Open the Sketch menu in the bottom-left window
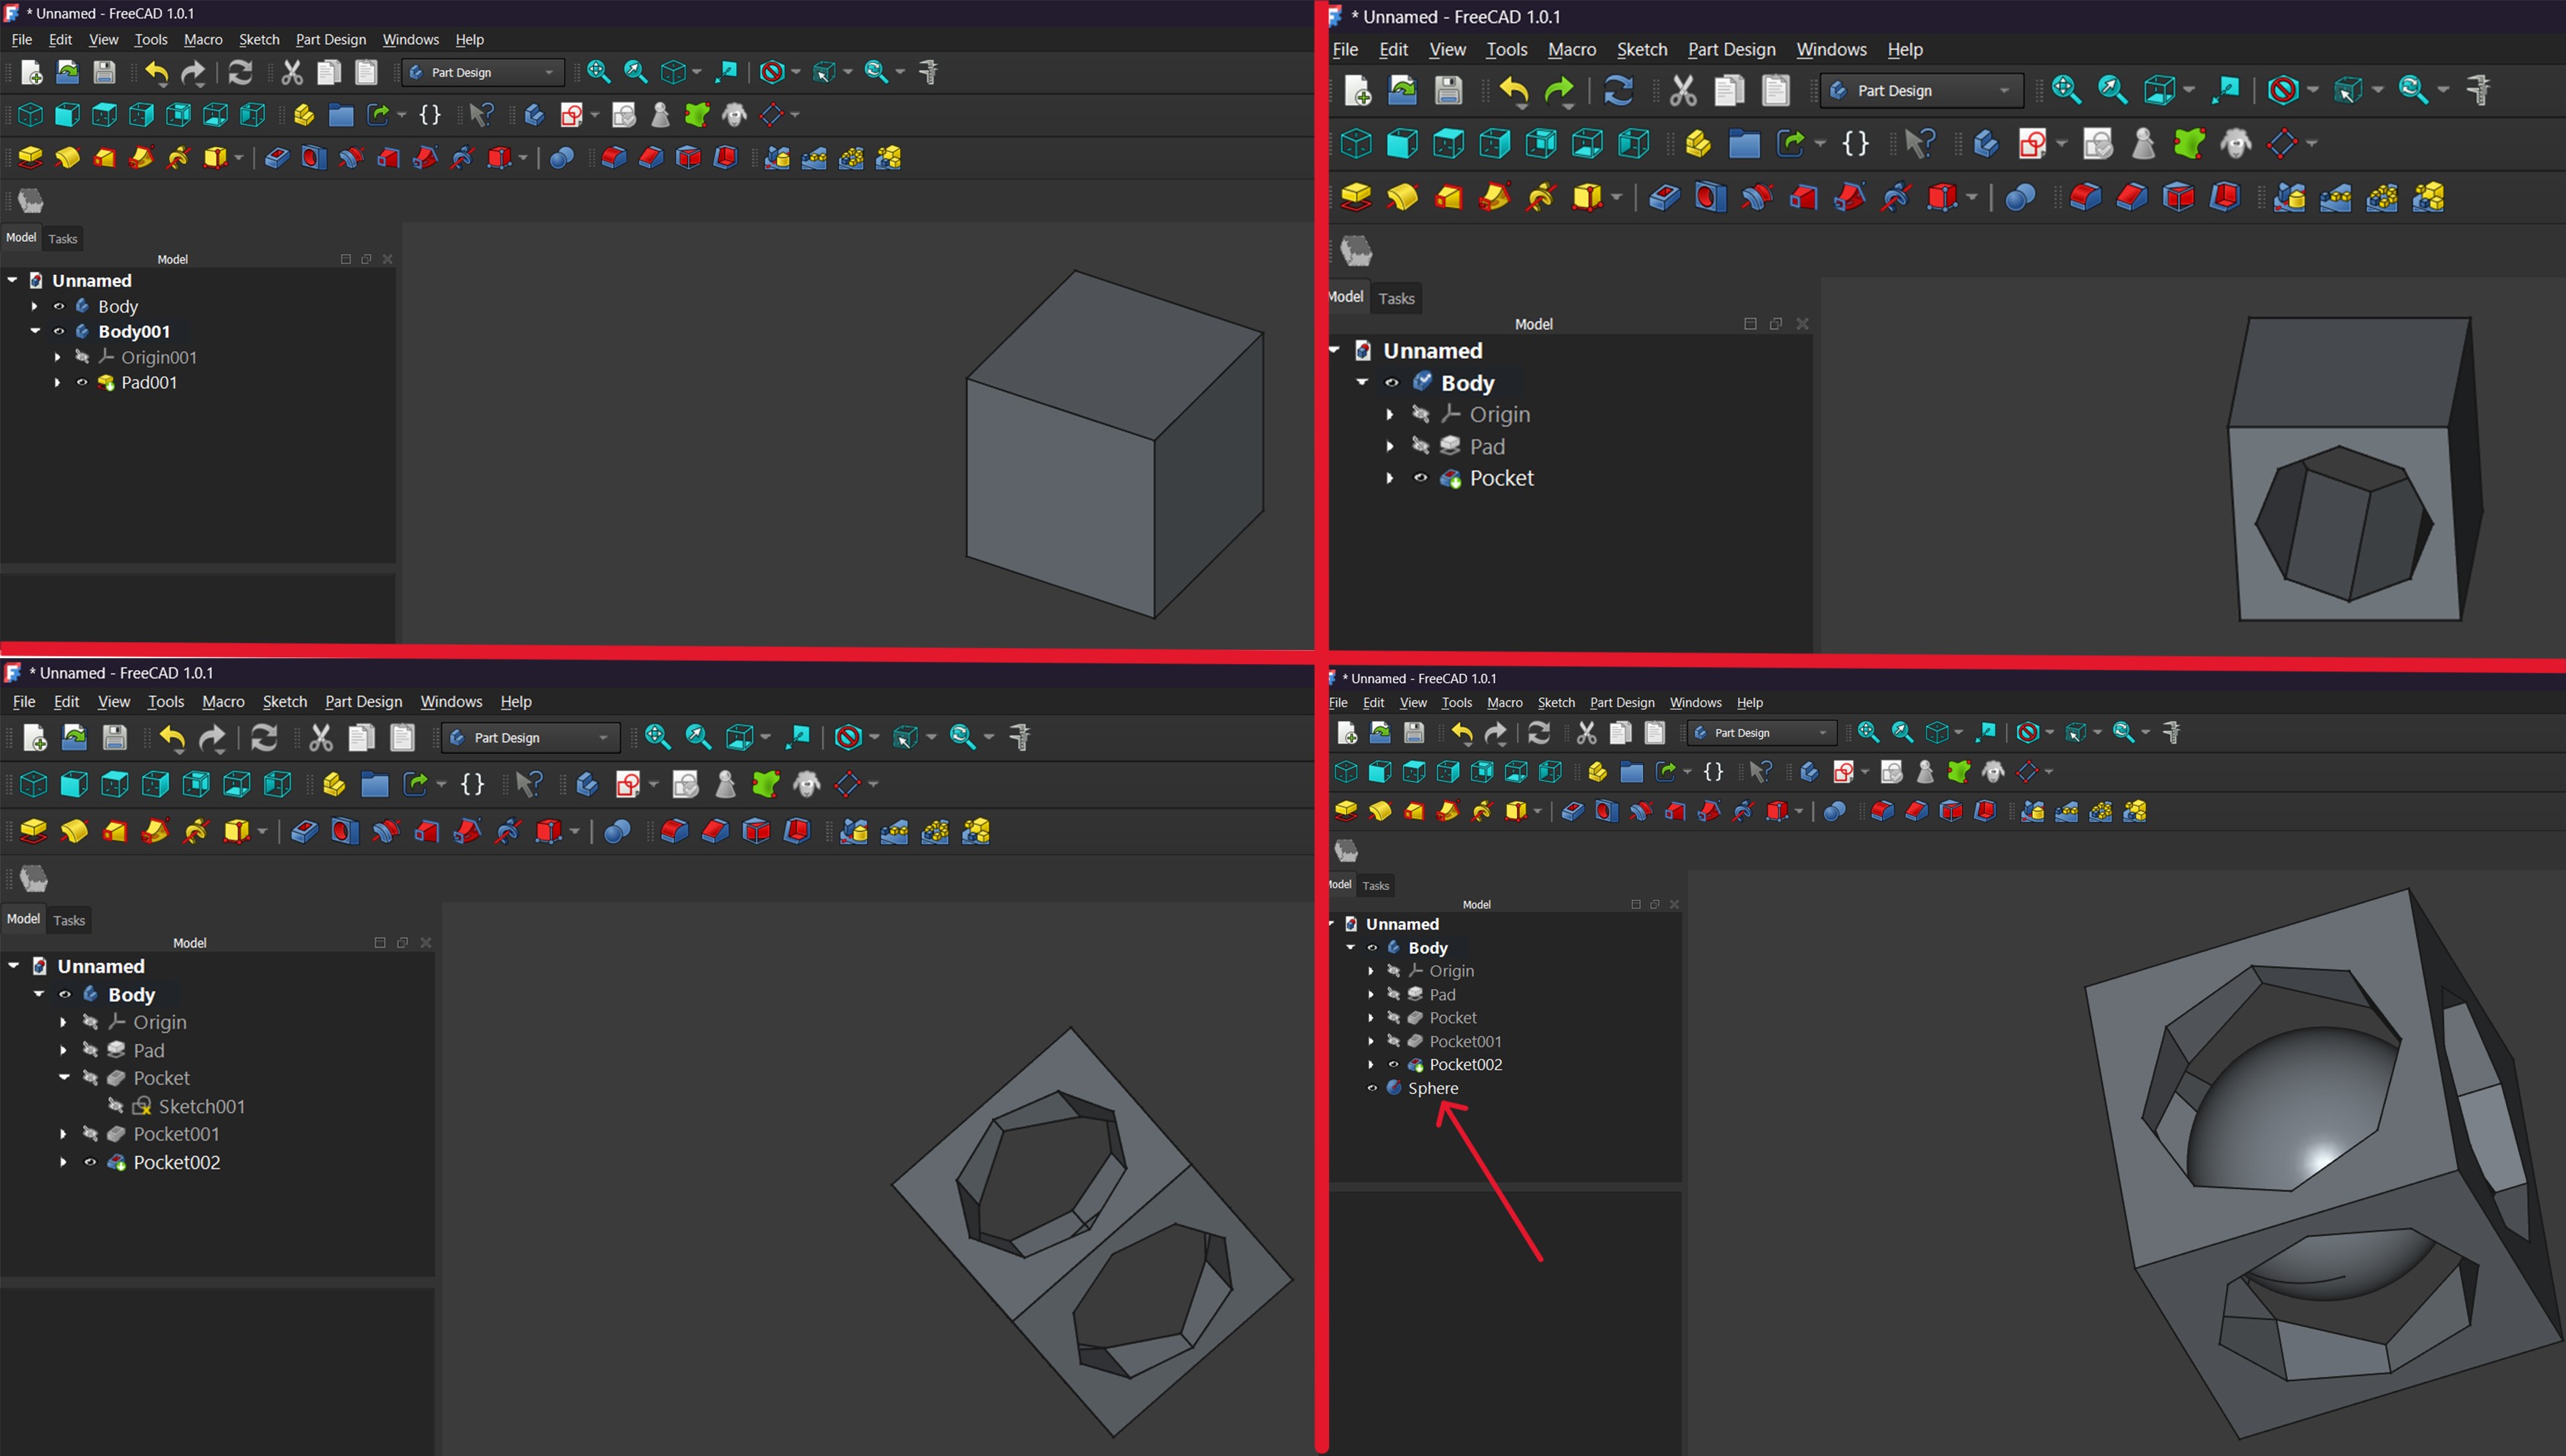 click(284, 701)
